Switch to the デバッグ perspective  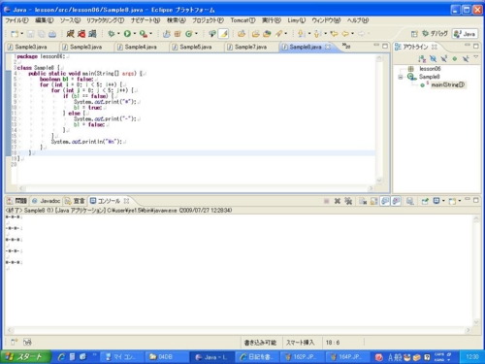pyautogui.click(x=436, y=34)
